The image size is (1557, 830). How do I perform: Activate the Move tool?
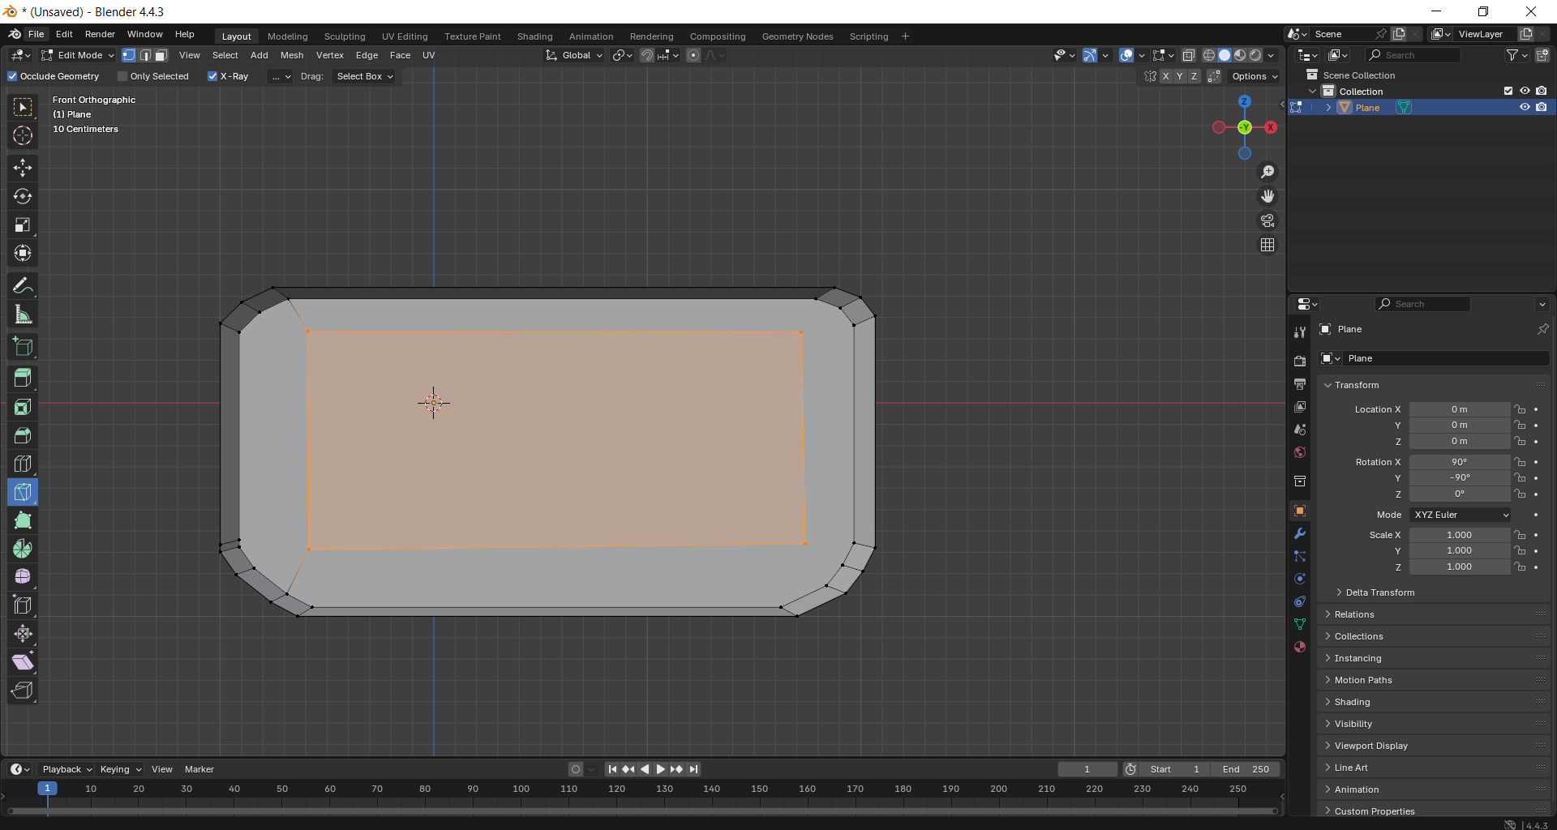[x=23, y=168]
